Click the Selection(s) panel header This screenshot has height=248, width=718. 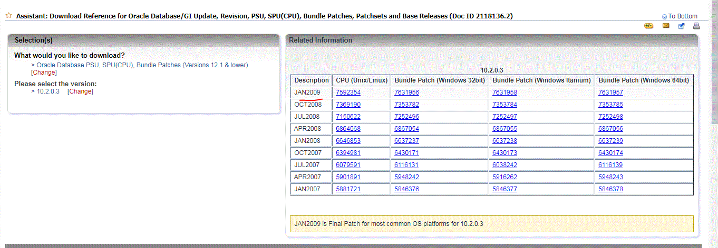pos(143,40)
